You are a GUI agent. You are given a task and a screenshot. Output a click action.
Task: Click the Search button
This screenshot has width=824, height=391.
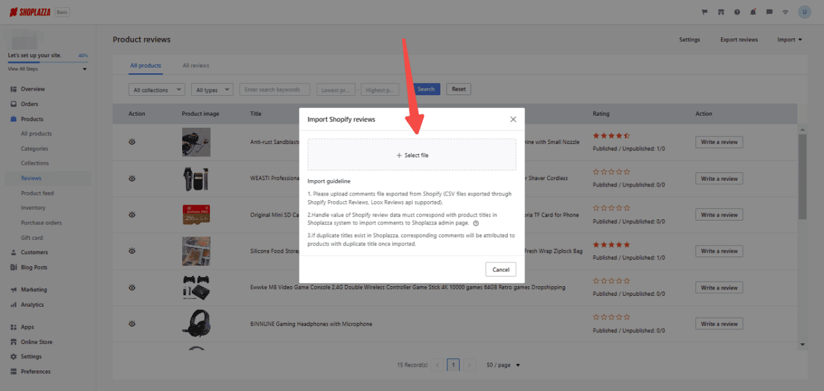[426, 89]
